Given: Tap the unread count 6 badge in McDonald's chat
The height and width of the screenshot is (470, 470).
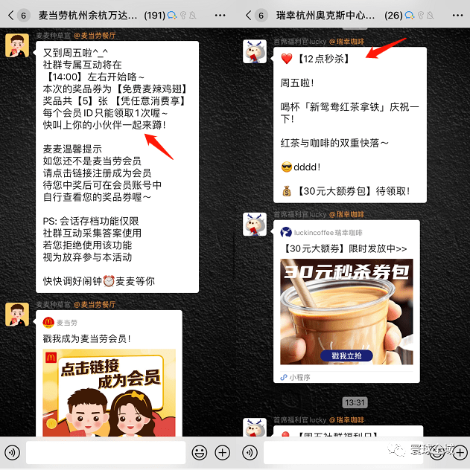Looking at the screenshot, I should (x=23, y=16).
